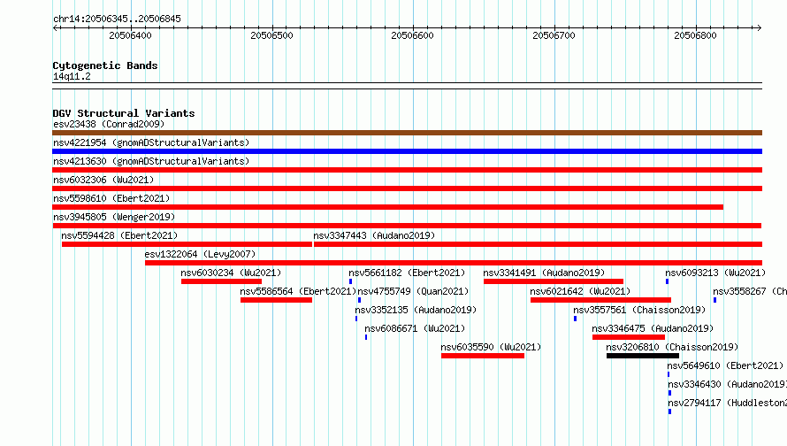Open nsv6032306 (Wu2021) variant label

pyautogui.click(x=103, y=180)
